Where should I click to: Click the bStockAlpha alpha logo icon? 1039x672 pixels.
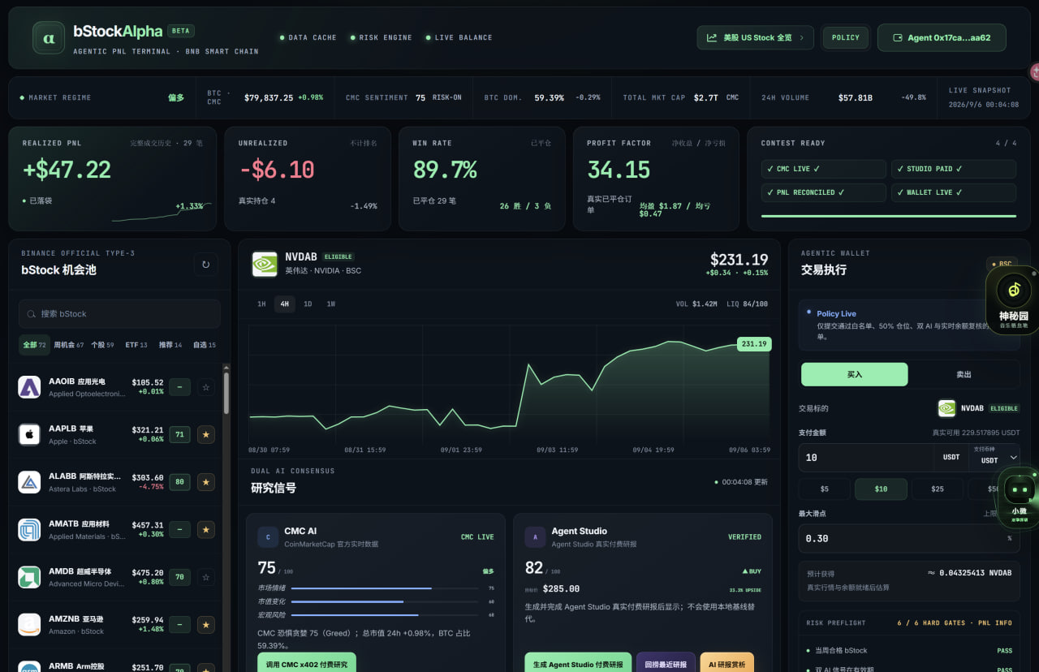pyautogui.click(x=49, y=38)
